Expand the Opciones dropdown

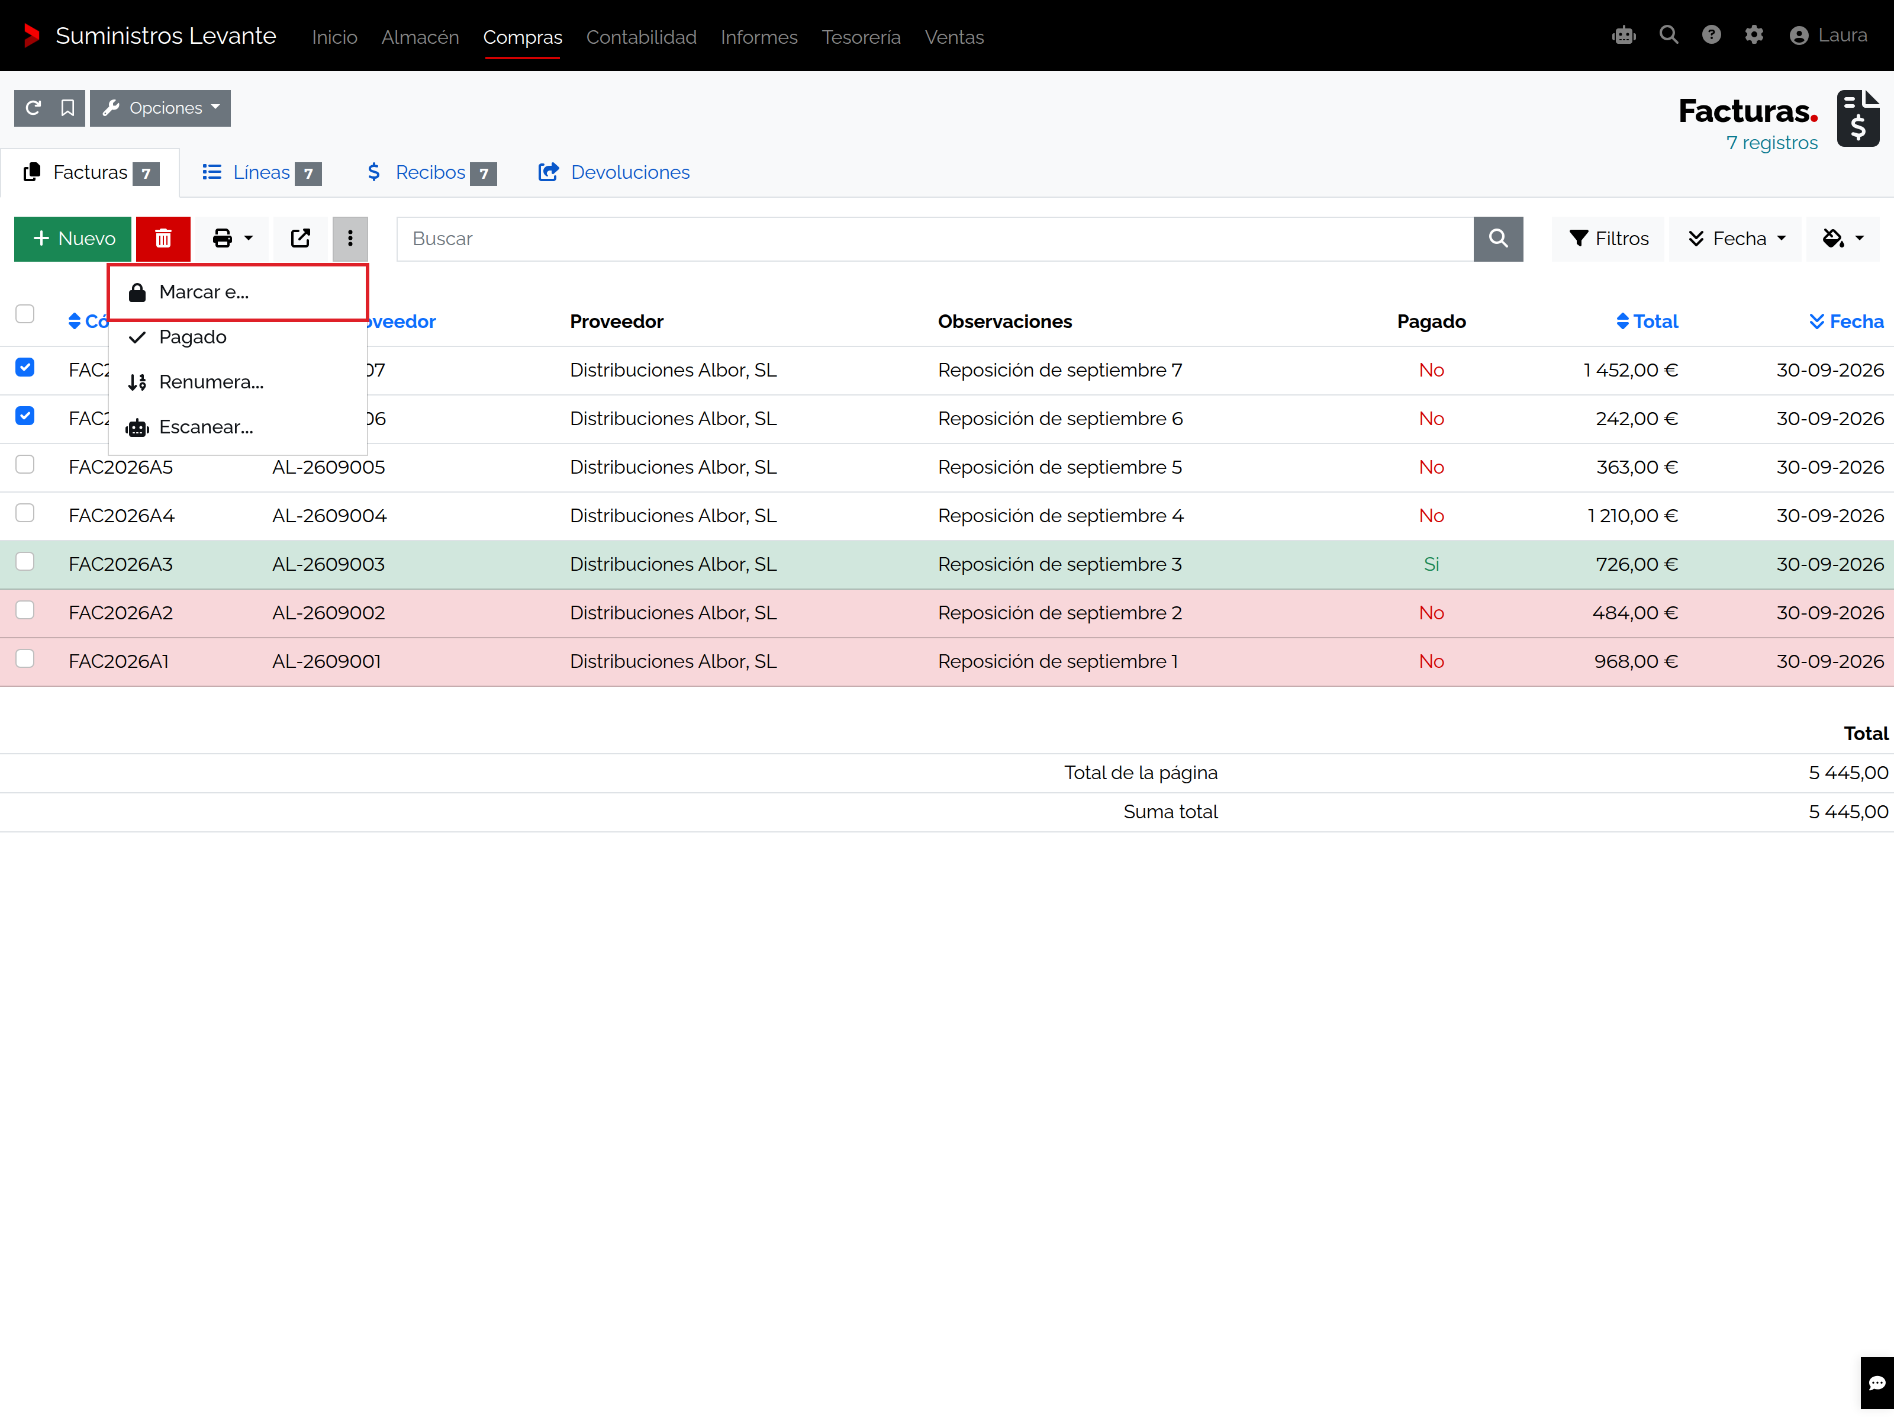click(160, 108)
